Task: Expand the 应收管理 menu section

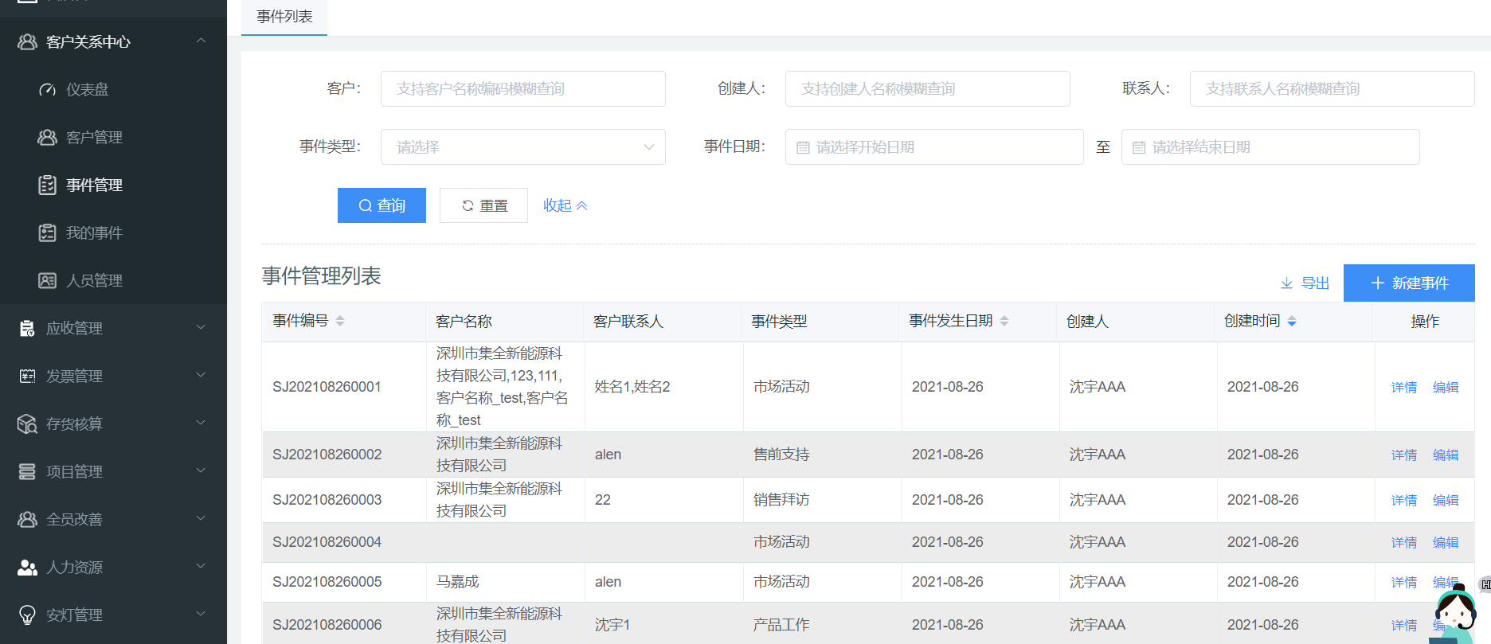Action: (x=112, y=328)
